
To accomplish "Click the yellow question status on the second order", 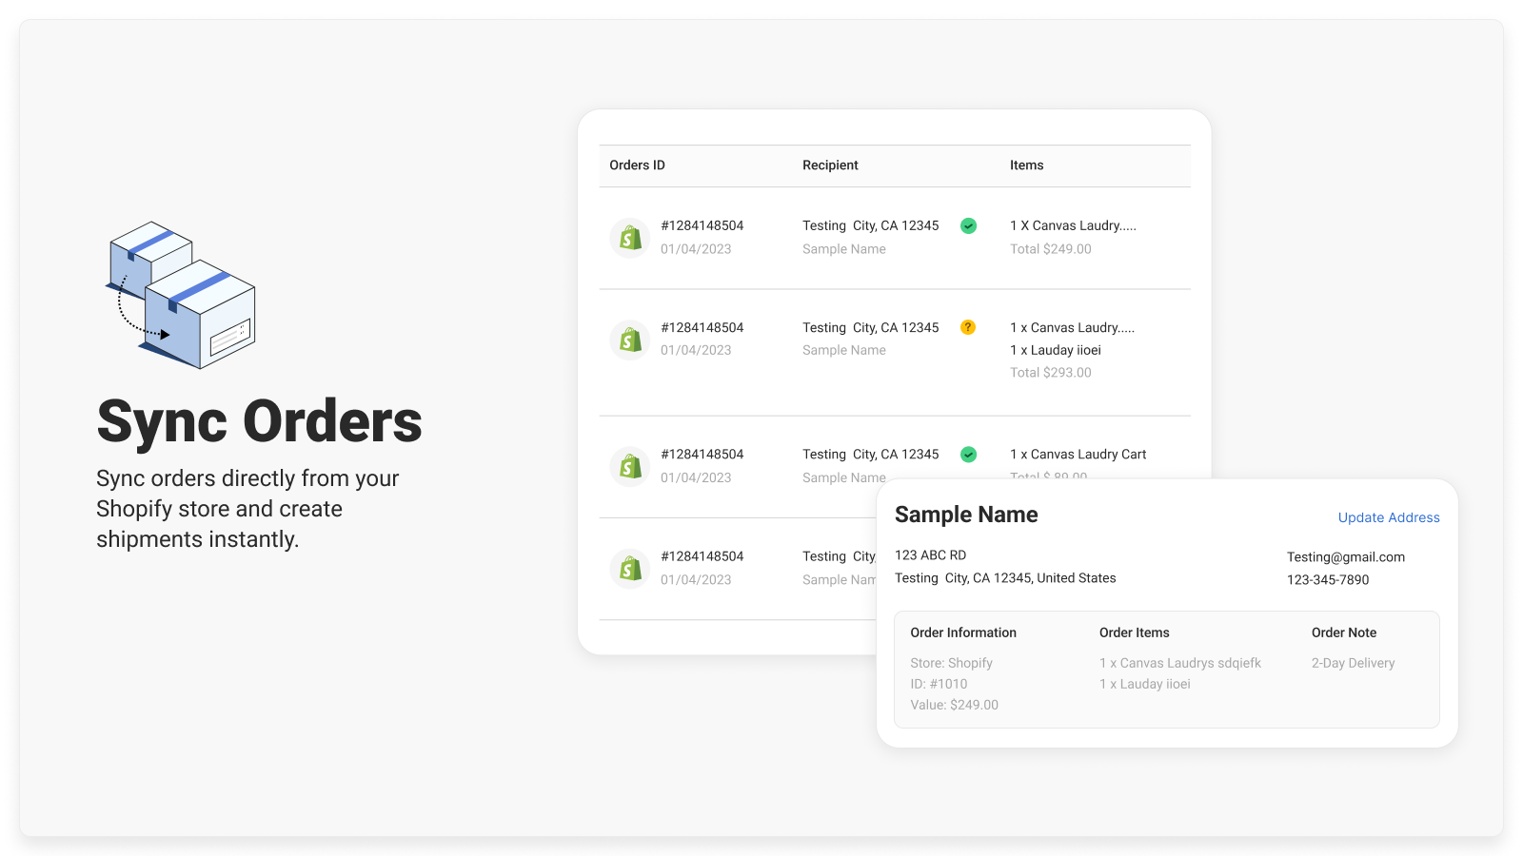I will point(968,326).
